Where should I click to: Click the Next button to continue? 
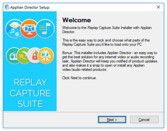click(112, 120)
